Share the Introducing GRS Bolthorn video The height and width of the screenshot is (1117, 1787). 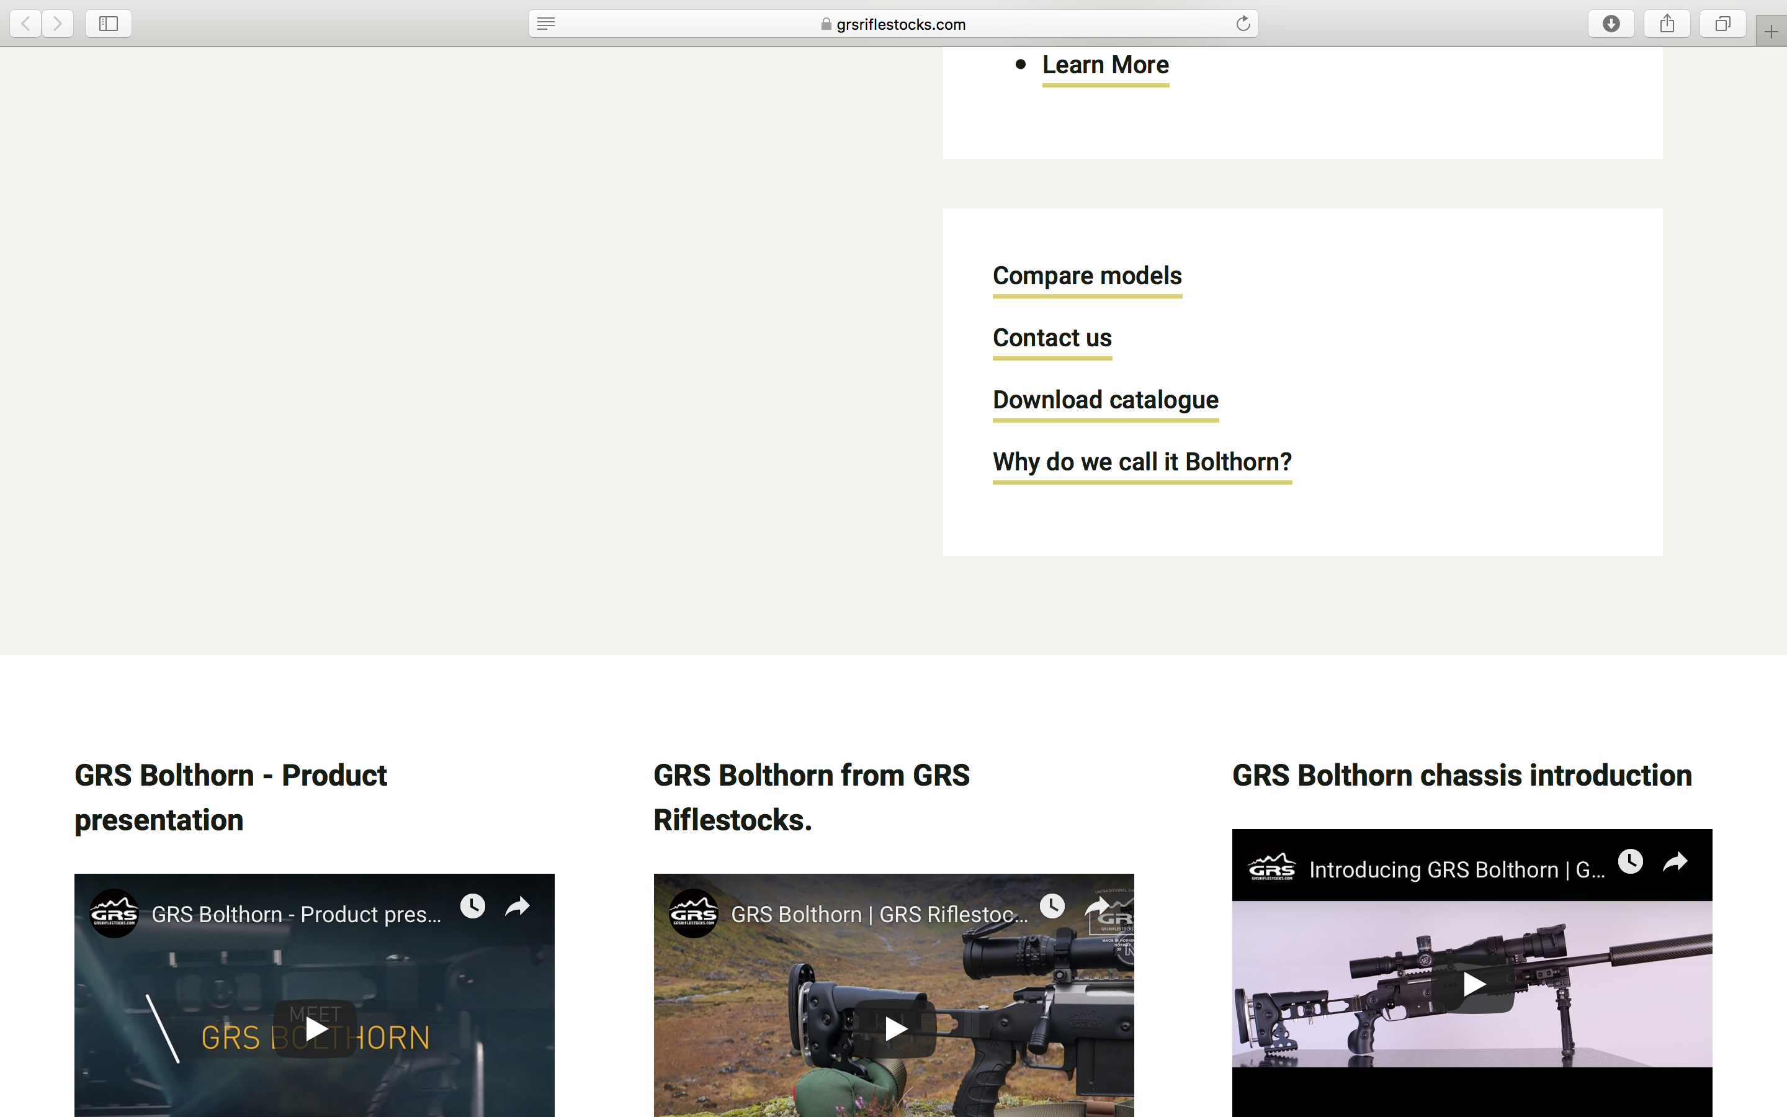point(1675,861)
